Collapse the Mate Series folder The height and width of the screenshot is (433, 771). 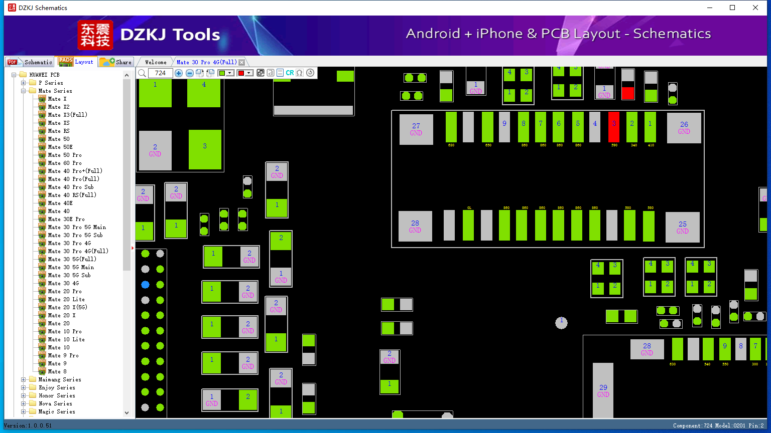[23, 91]
